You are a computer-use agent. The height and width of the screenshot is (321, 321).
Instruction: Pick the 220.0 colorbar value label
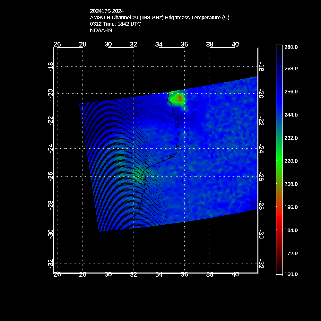pos(291,161)
